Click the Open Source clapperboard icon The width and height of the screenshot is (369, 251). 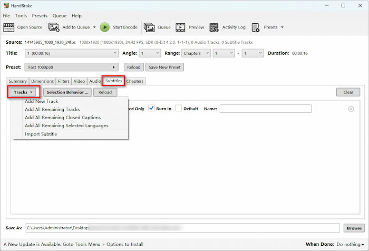[x=9, y=27]
